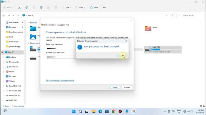Click the Forward navigation arrow
The height and width of the screenshot is (115, 206).
pyautogui.click(x=9, y=16)
